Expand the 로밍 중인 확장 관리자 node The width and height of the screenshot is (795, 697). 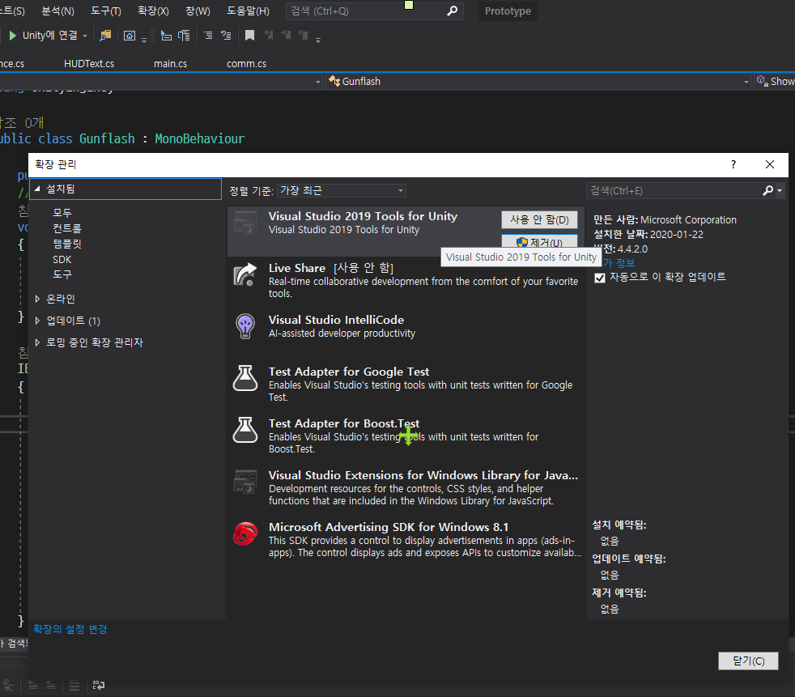pyautogui.click(x=37, y=342)
